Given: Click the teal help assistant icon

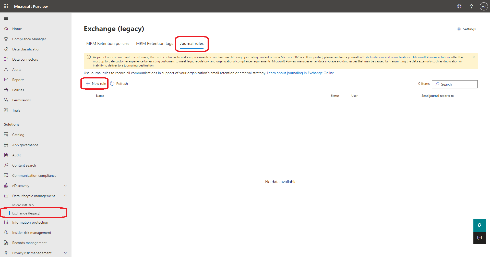Looking at the screenshot, I should coord(479,225).
